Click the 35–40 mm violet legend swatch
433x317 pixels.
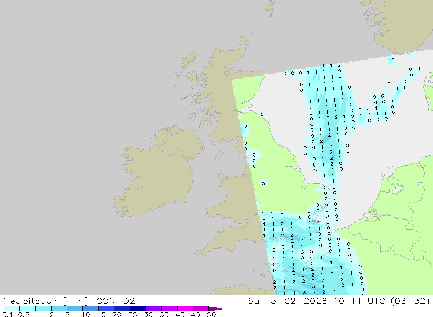pyautogui.click(x=169, y=308)
